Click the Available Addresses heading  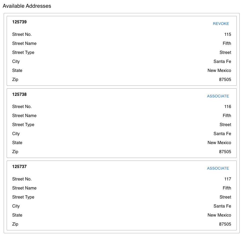[27, 6]
